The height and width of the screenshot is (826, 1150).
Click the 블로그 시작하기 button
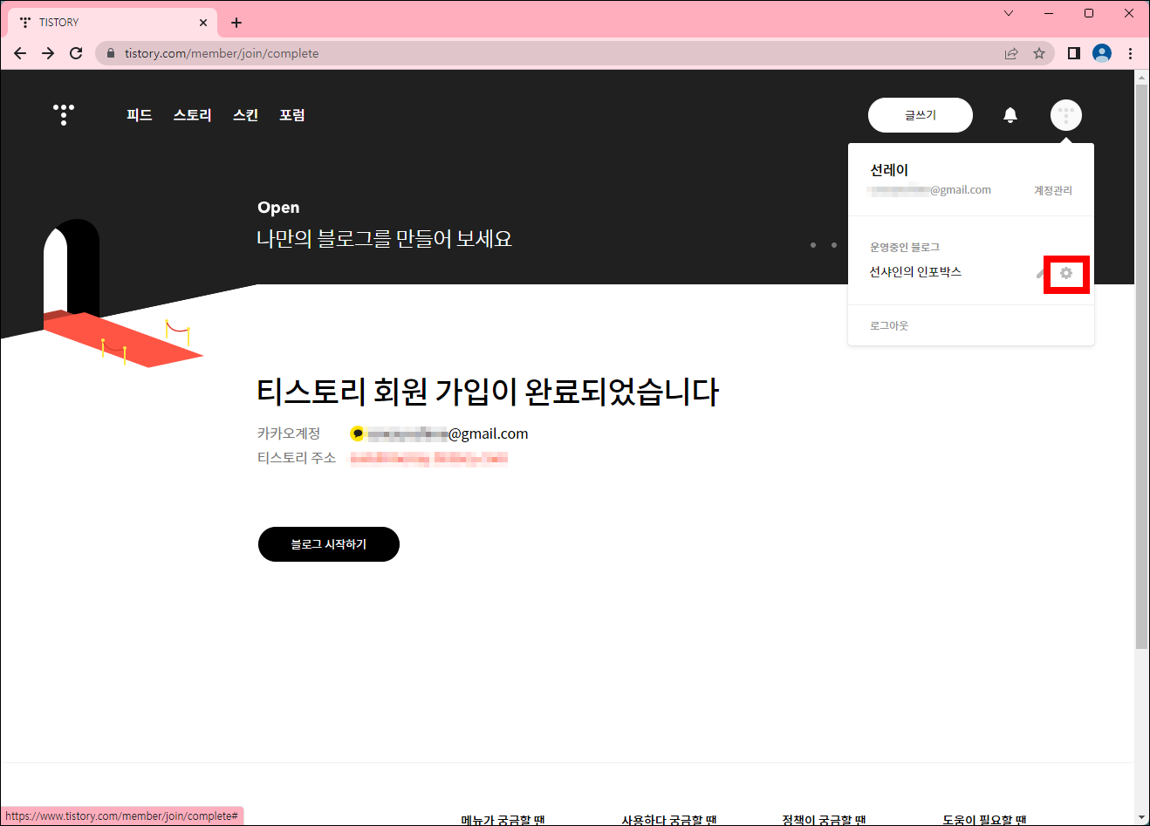[x=329, y=544]
